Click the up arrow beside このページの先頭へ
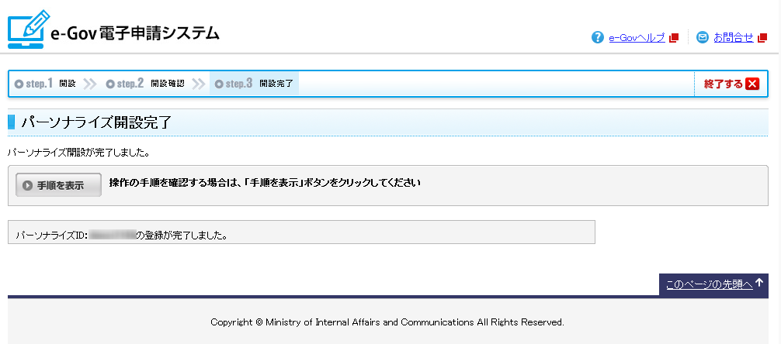Screen dimensions: 781x344 759,284
